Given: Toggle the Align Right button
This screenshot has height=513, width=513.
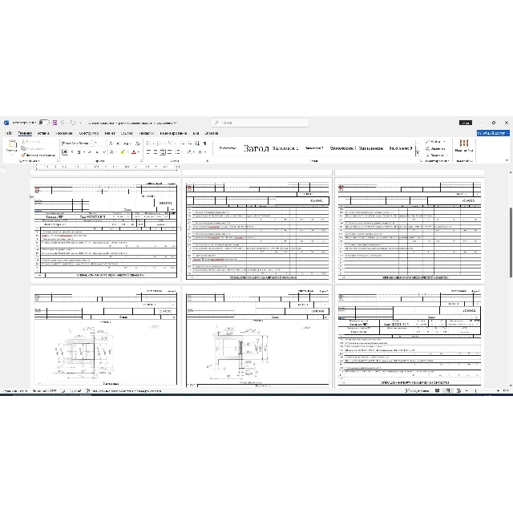Looking at the screenshot, I should (163, 152).
